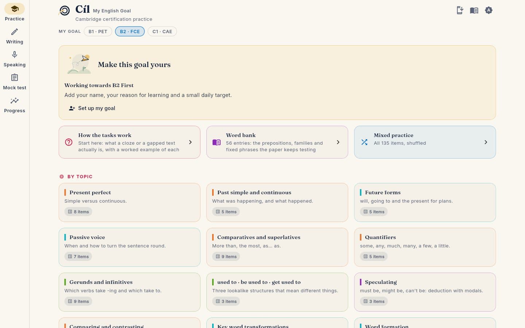Image resolution: width=525 pixels, height=328 pixels.
Task: Click the list icon in Future forms items badge
Action: tap(365, 212)
